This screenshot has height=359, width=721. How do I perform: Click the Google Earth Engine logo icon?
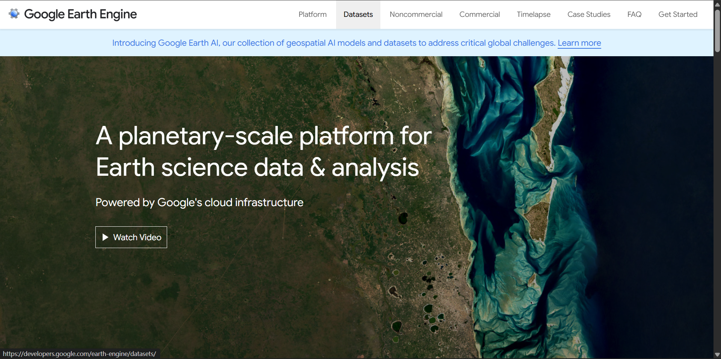[14, 14]
